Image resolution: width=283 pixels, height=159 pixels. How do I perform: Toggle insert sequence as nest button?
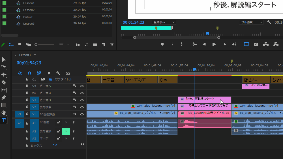[20, 73]
